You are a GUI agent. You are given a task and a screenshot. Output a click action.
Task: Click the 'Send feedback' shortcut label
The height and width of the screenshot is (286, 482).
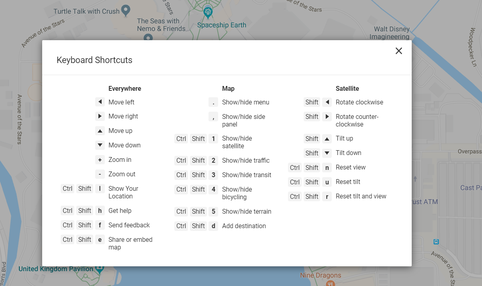(129, 225)
